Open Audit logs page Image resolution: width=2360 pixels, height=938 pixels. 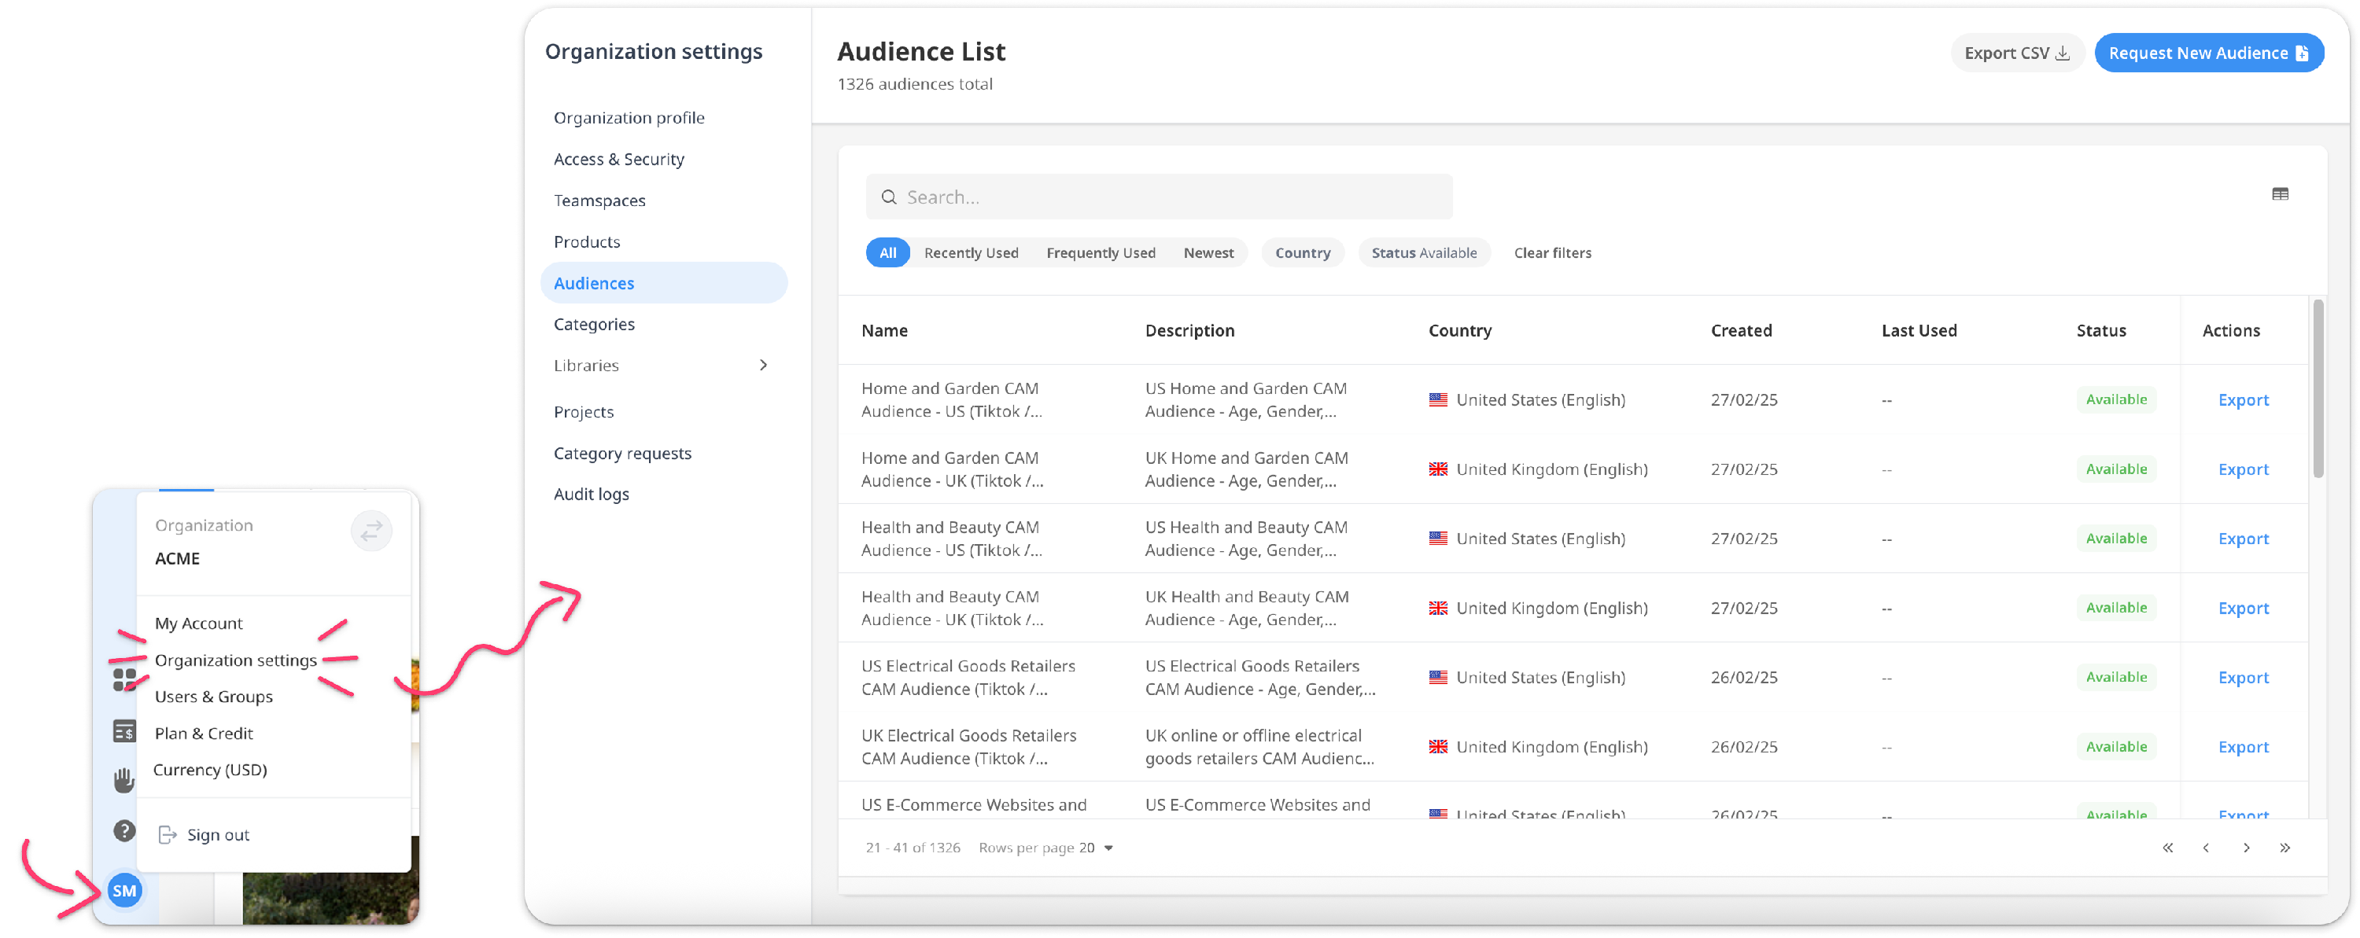(x=591, y=494)
